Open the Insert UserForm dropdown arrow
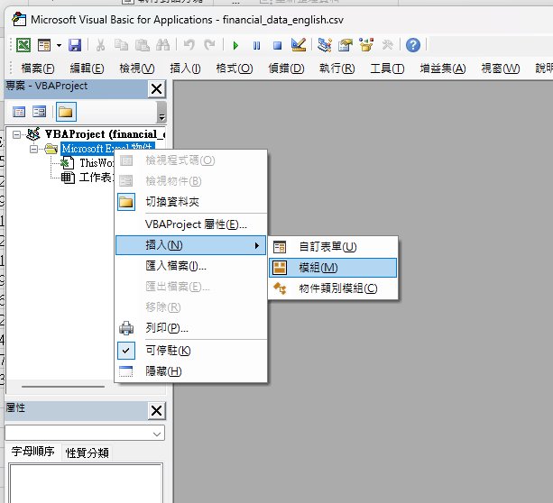Screen dimensions: 553x503 click(x=59, y=45)
